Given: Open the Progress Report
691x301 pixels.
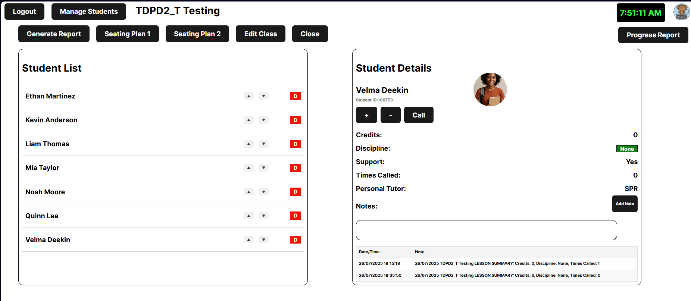Looking at the screenshot, I should point(653,35).
